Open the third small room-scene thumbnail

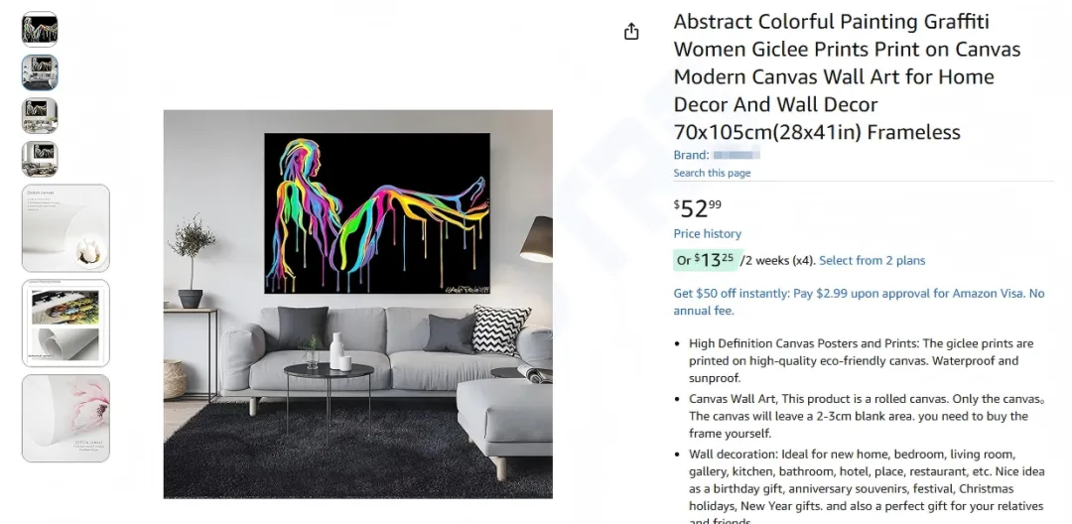pos(40,115)
